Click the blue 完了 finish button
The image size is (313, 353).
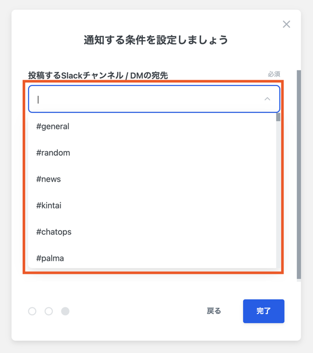(263, 311)
